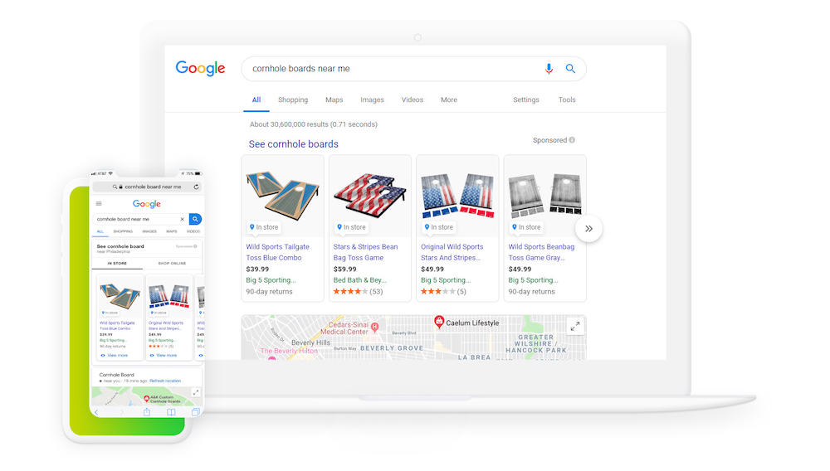Click the About 30,600,000 results text
Screen dimensions: 830x471
tap(314, 124)
